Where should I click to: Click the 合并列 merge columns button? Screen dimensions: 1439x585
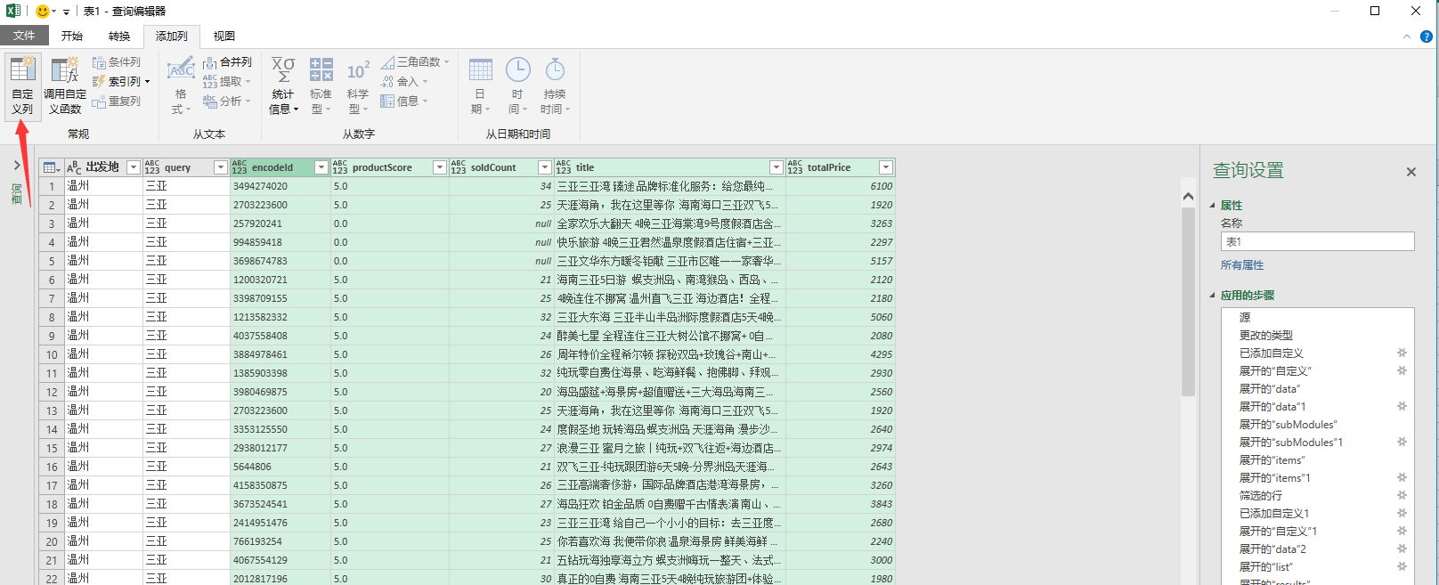point(227,62)
